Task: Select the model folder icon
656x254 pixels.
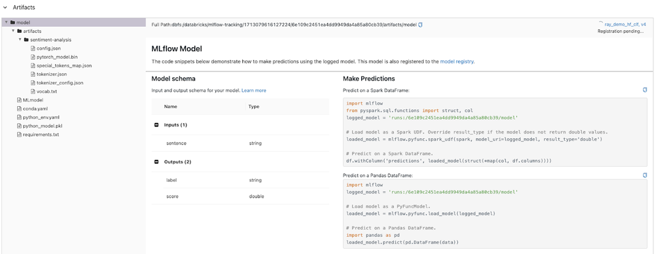Action: (x=12, y=22)
